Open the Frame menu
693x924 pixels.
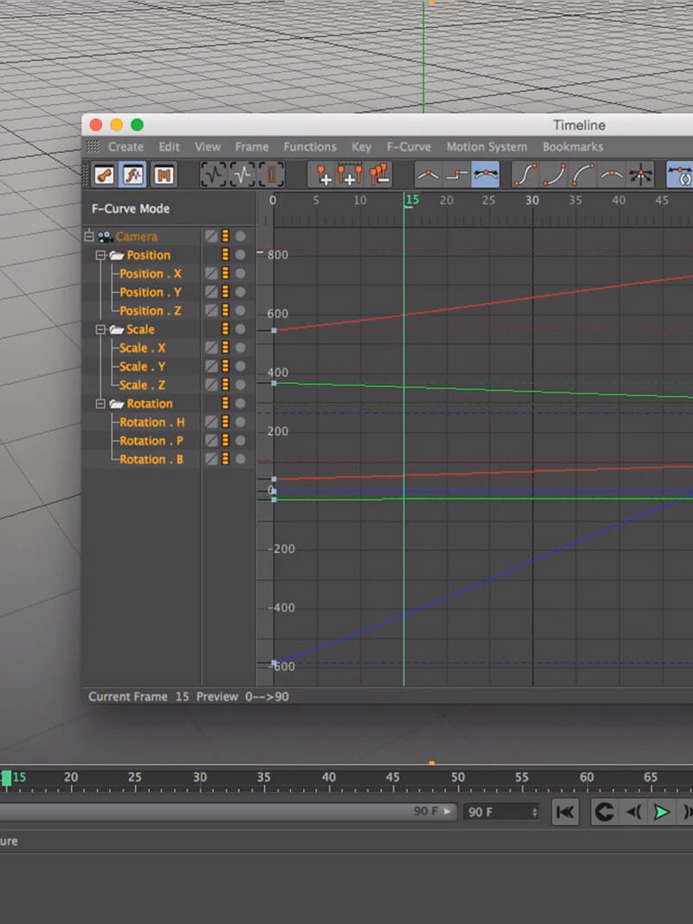point(252,146)
